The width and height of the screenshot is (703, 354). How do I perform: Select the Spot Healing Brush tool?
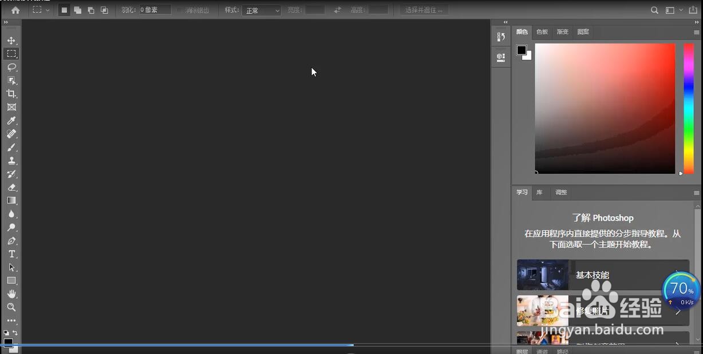click(11, 134)
